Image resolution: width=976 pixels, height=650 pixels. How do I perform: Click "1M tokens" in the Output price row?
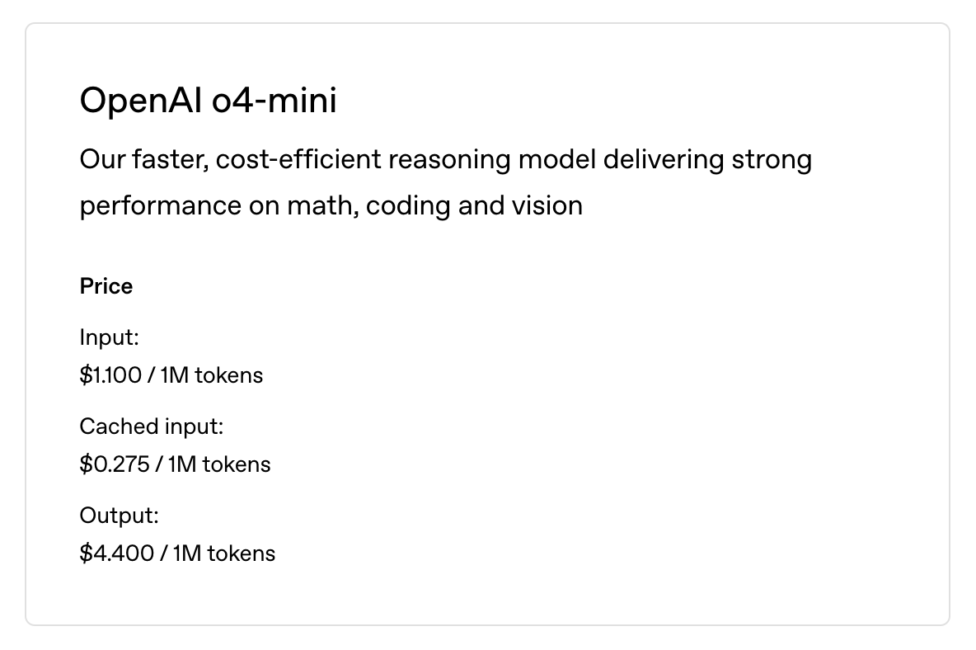224,553
